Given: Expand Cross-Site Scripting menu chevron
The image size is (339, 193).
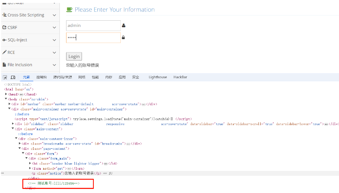Looking at the screenshot, I should 55,15.
